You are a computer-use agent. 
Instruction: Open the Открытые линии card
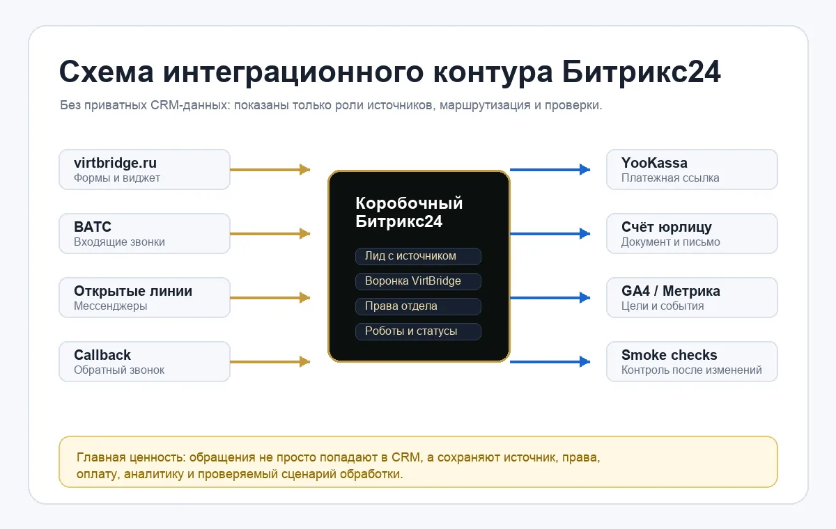[144, 297]
